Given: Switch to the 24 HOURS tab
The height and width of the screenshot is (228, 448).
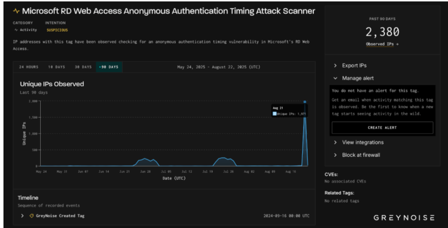Looking at the screenshot, I should 29,67.
